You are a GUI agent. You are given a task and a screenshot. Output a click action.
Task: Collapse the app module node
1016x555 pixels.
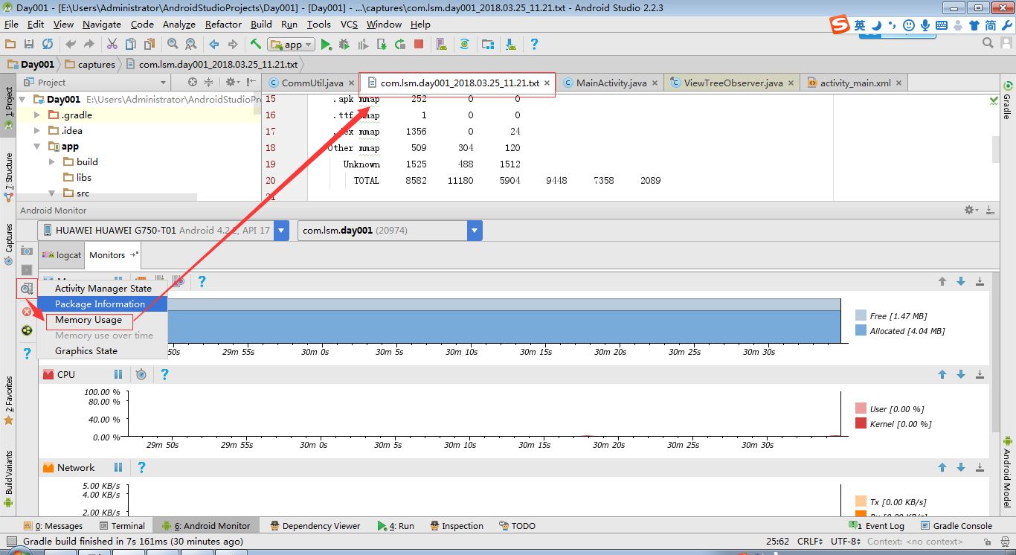pos(38,147)
